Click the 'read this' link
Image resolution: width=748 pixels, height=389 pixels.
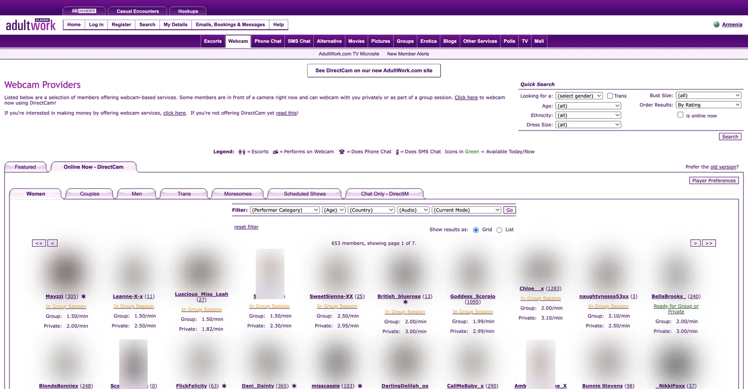click(x=286, y=113)
